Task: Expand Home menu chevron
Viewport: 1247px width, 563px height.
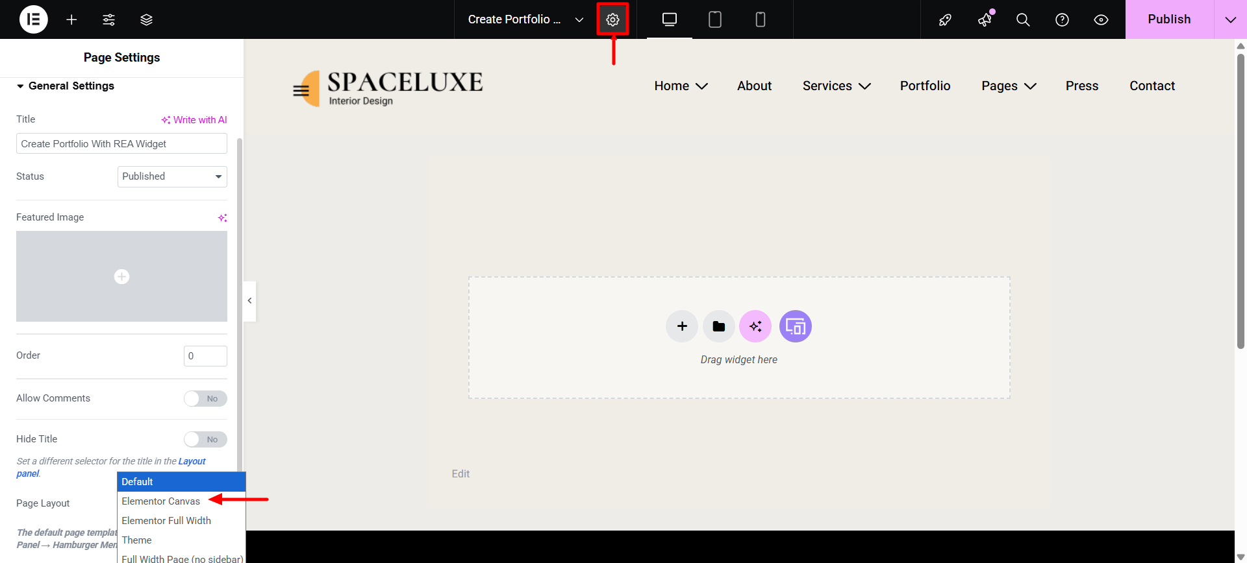Action: [x=702, y=86]
